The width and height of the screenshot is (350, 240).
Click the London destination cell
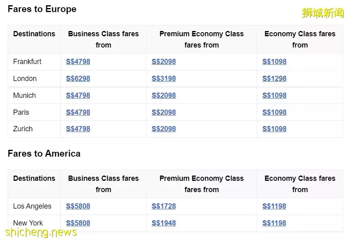point(25,79)
